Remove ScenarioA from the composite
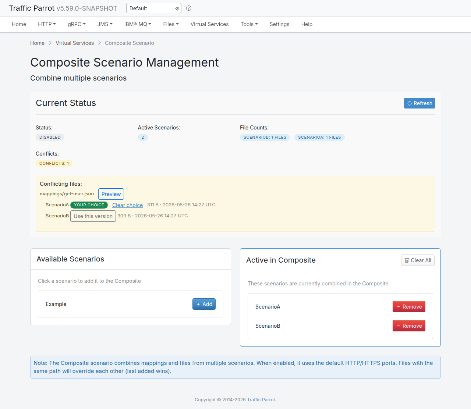The width and height of the screenshot is (471, 409). click(409, 307)
